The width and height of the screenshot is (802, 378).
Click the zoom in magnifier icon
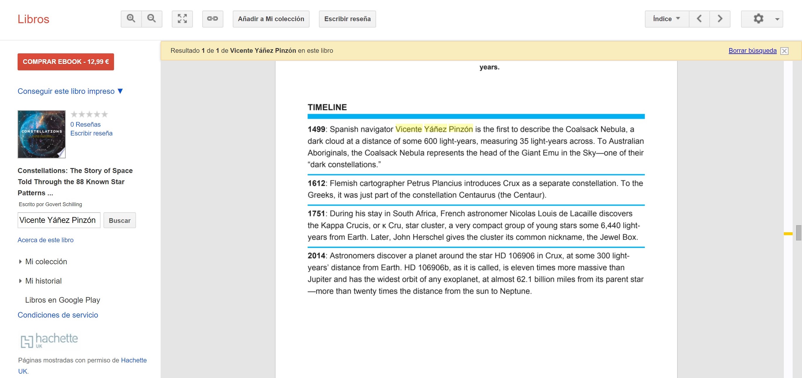point(131,19)
